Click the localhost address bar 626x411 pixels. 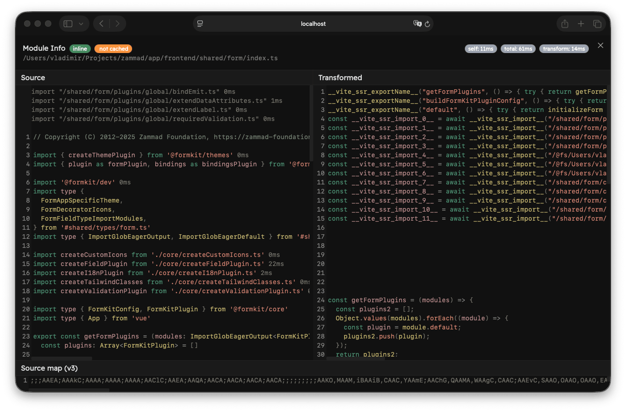point(313,24)
